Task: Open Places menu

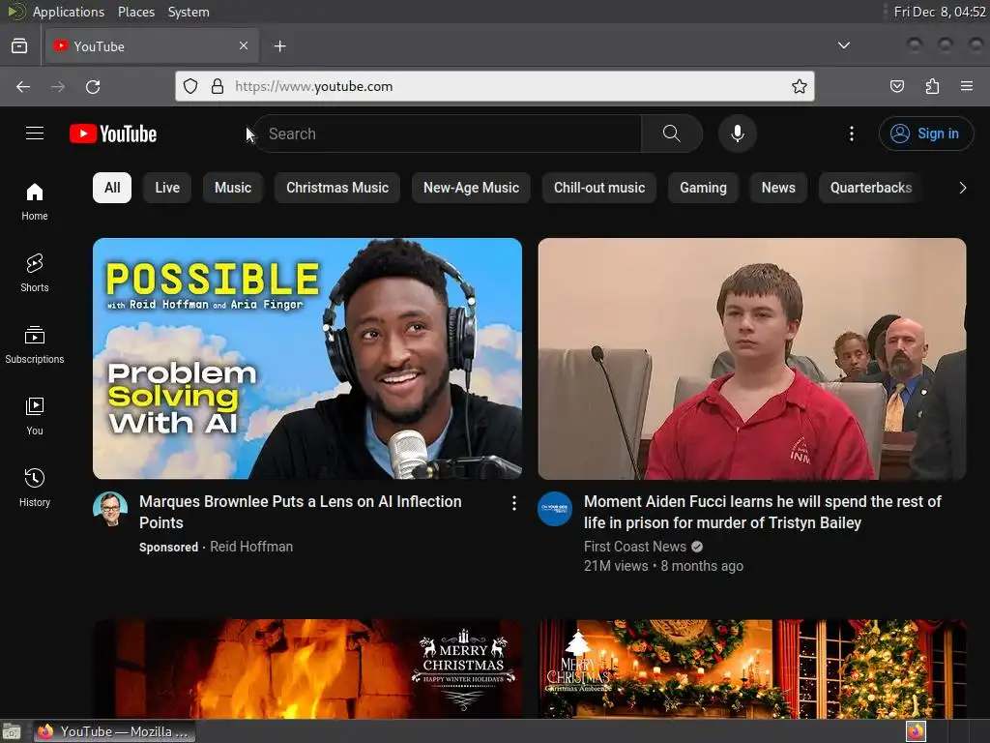Action: [x=135, y=12]
